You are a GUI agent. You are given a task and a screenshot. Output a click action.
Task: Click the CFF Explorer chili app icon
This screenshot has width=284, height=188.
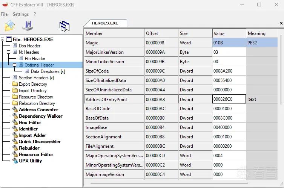(x=5, y=5)
